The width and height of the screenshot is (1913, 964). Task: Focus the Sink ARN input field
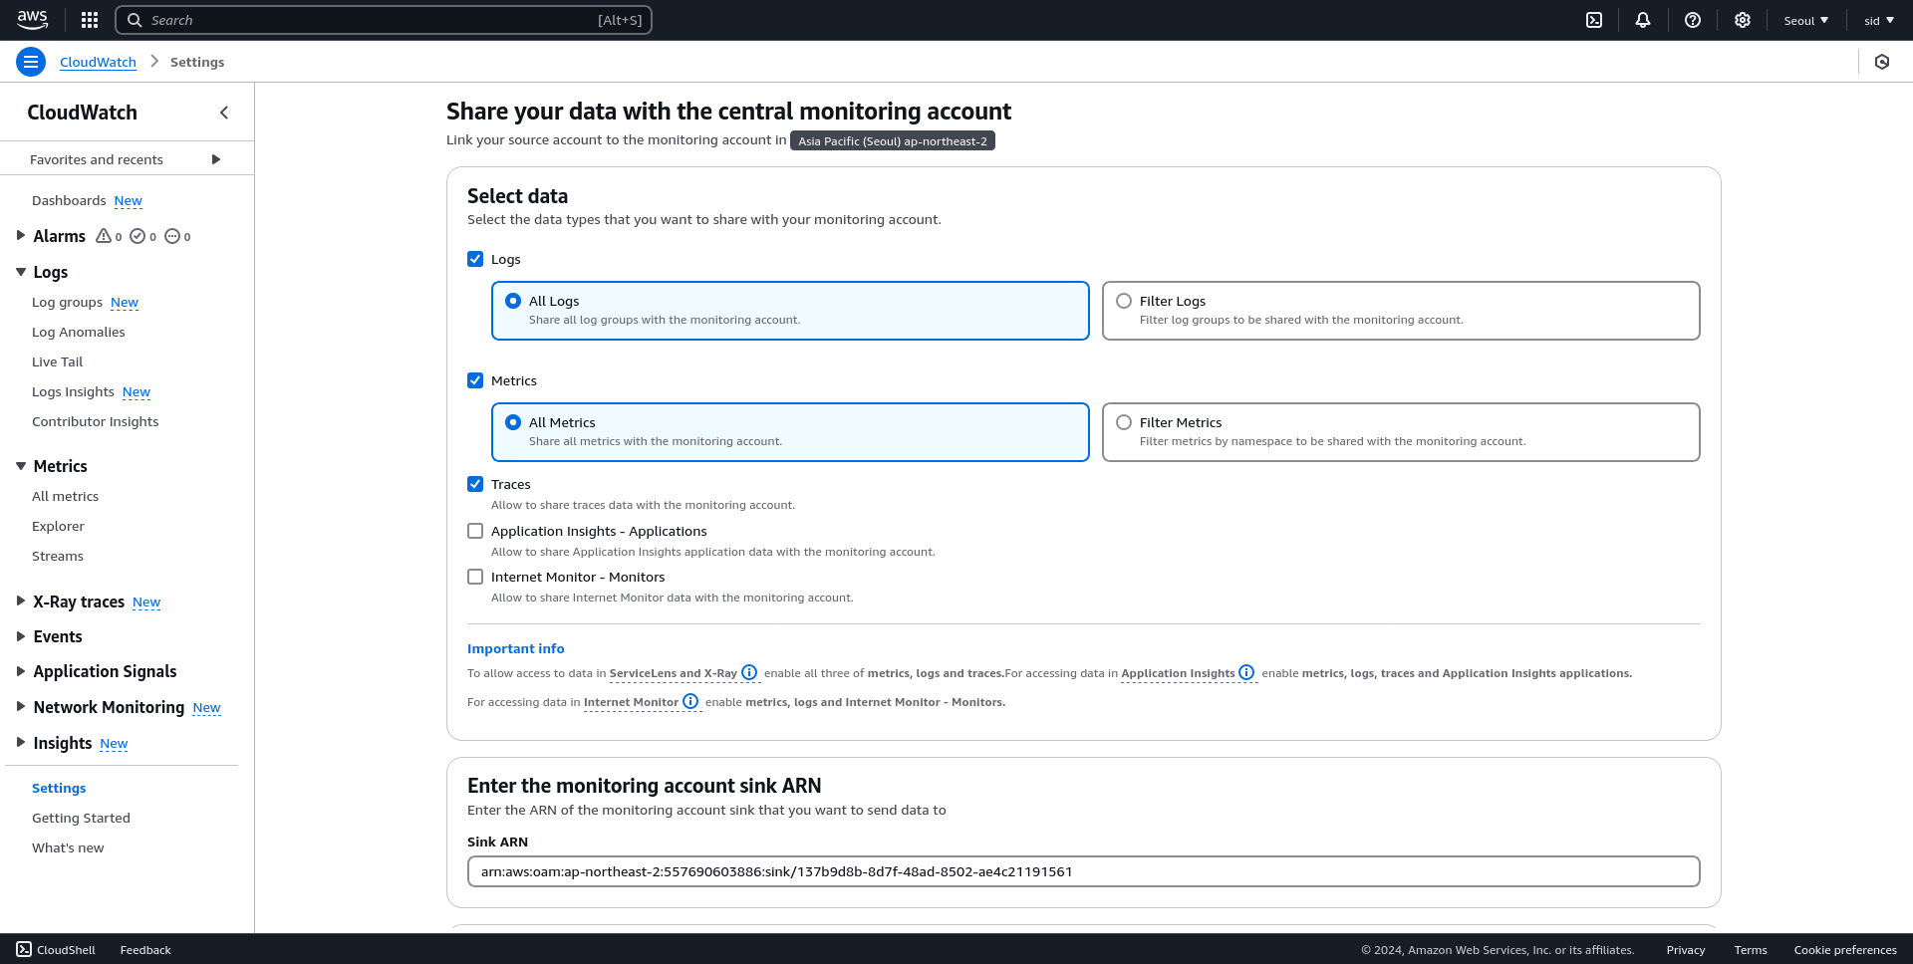point(1083,871)
